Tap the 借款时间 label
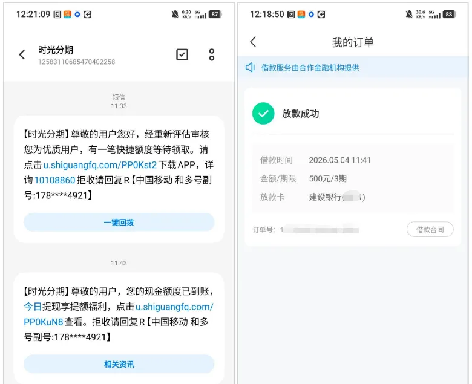This screenshot has width=472, height=384. click(277, 160)
